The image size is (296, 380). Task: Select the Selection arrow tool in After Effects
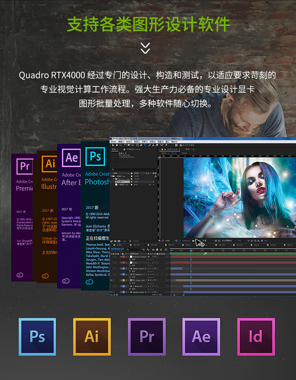113,145
